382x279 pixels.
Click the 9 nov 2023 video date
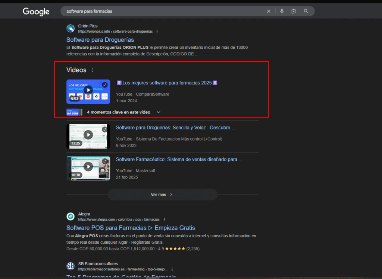pyautogui.click(x=126, y=145)
